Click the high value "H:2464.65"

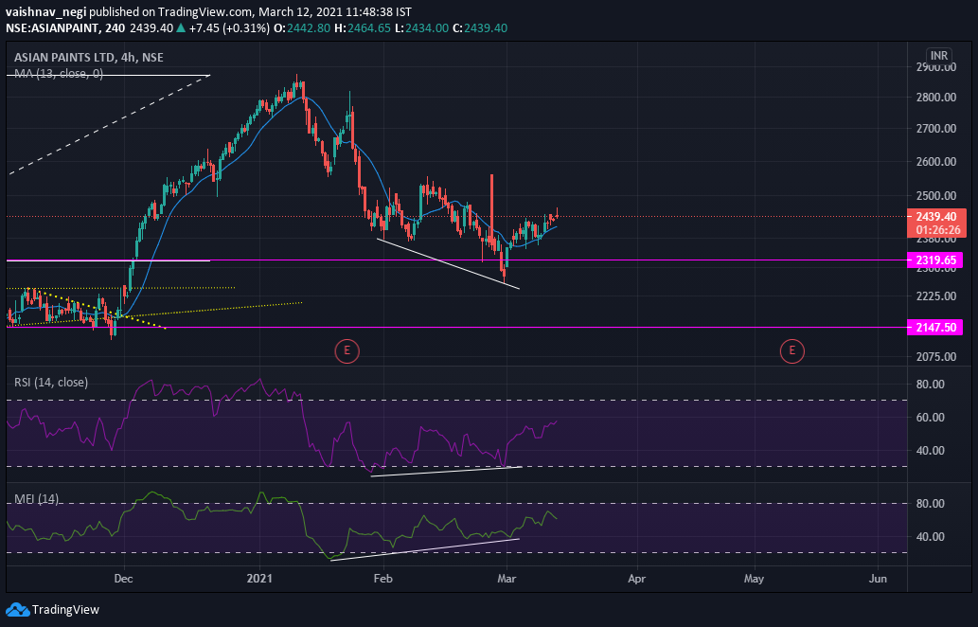tap(363, 28)
